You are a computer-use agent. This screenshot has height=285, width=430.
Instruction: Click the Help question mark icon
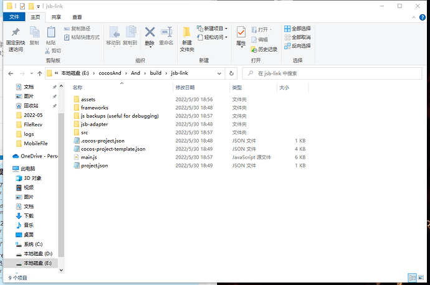pyautogui.click(x=423, y=17)
